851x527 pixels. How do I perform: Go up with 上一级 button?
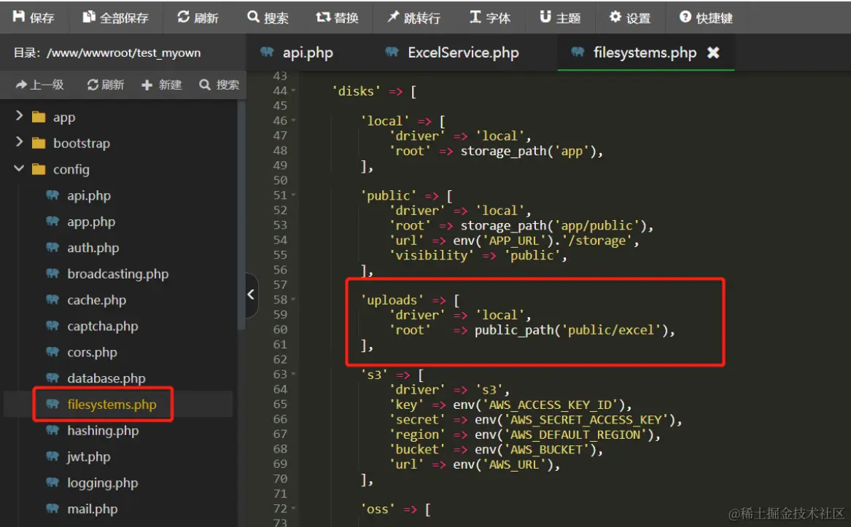(x=39, y=85)
